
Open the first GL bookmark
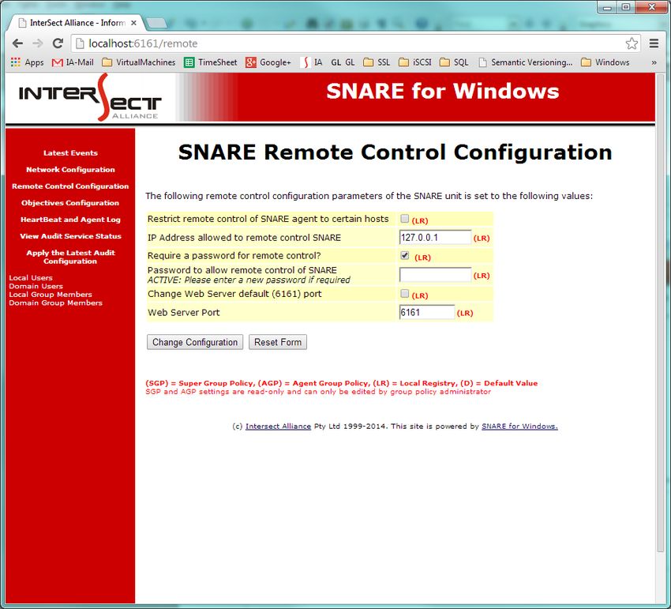click(336, 62)
